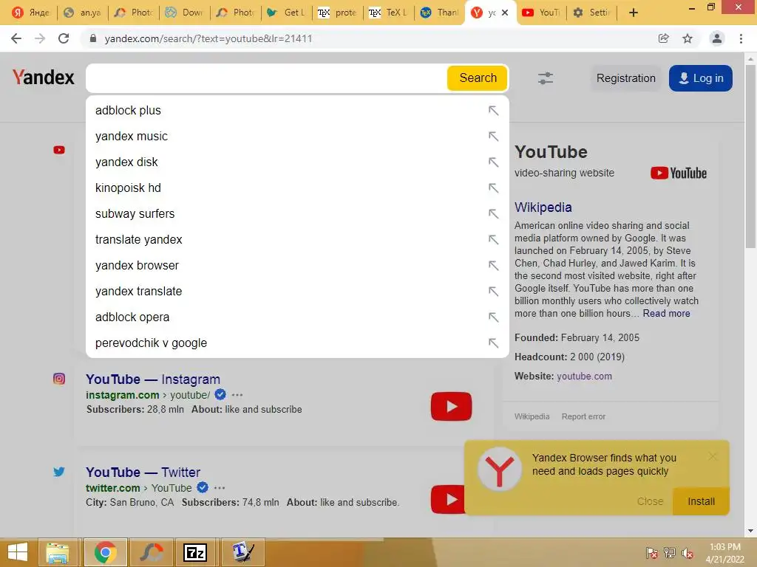Viewport: 757px width, 567px height.
Task: Dismiss Yandex Browser popup with X
Action: click(713, 456)
